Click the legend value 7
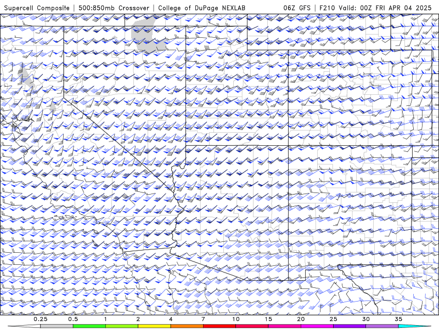 pyautogui.click(x=203, y=319)
